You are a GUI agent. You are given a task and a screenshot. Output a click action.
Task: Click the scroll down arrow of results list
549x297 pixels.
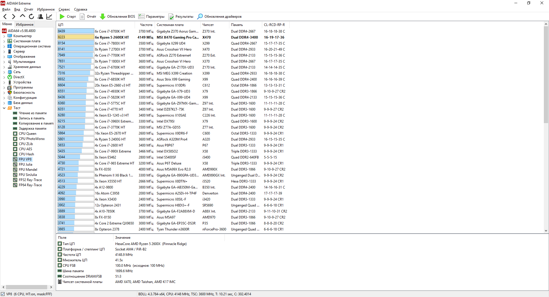(546, 231)
